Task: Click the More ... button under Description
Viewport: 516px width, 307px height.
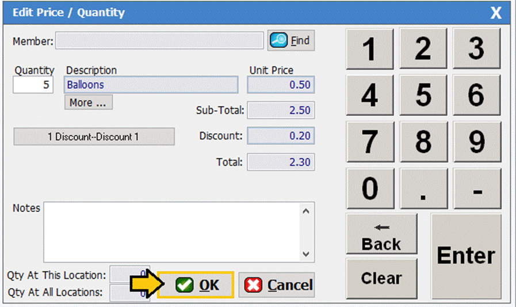Action: tap(88, 103)
